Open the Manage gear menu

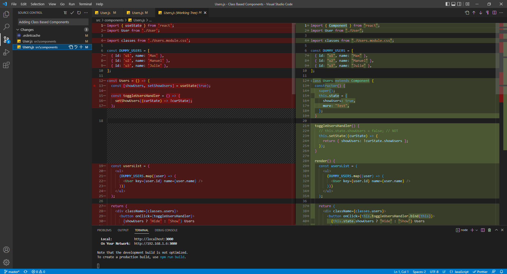(6, 262)
